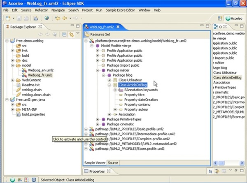Open the Properties view tab
The height and width of the screenshot is (183, 247).
click(x=97, y=171)
